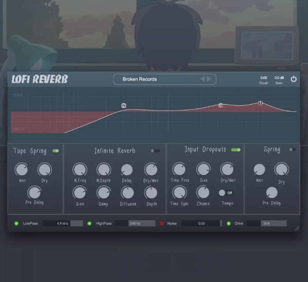Click the Infinite Reverb Delay knob

click(x=127, y=169)
